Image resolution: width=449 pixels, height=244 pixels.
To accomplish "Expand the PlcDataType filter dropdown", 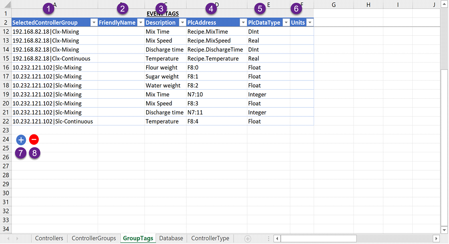I will 286,23.
